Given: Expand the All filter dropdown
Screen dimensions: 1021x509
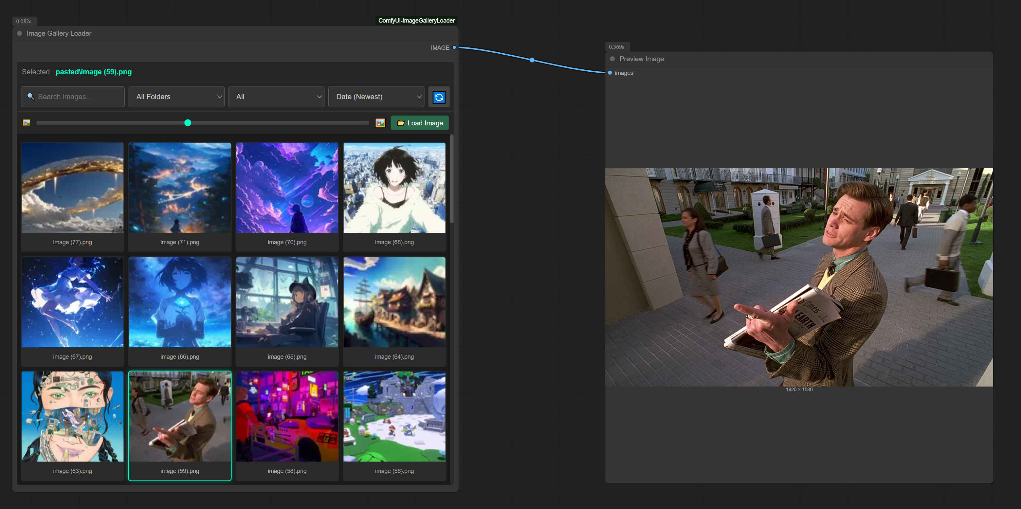Looking at the screenshot, I should [x=276, y=97].
